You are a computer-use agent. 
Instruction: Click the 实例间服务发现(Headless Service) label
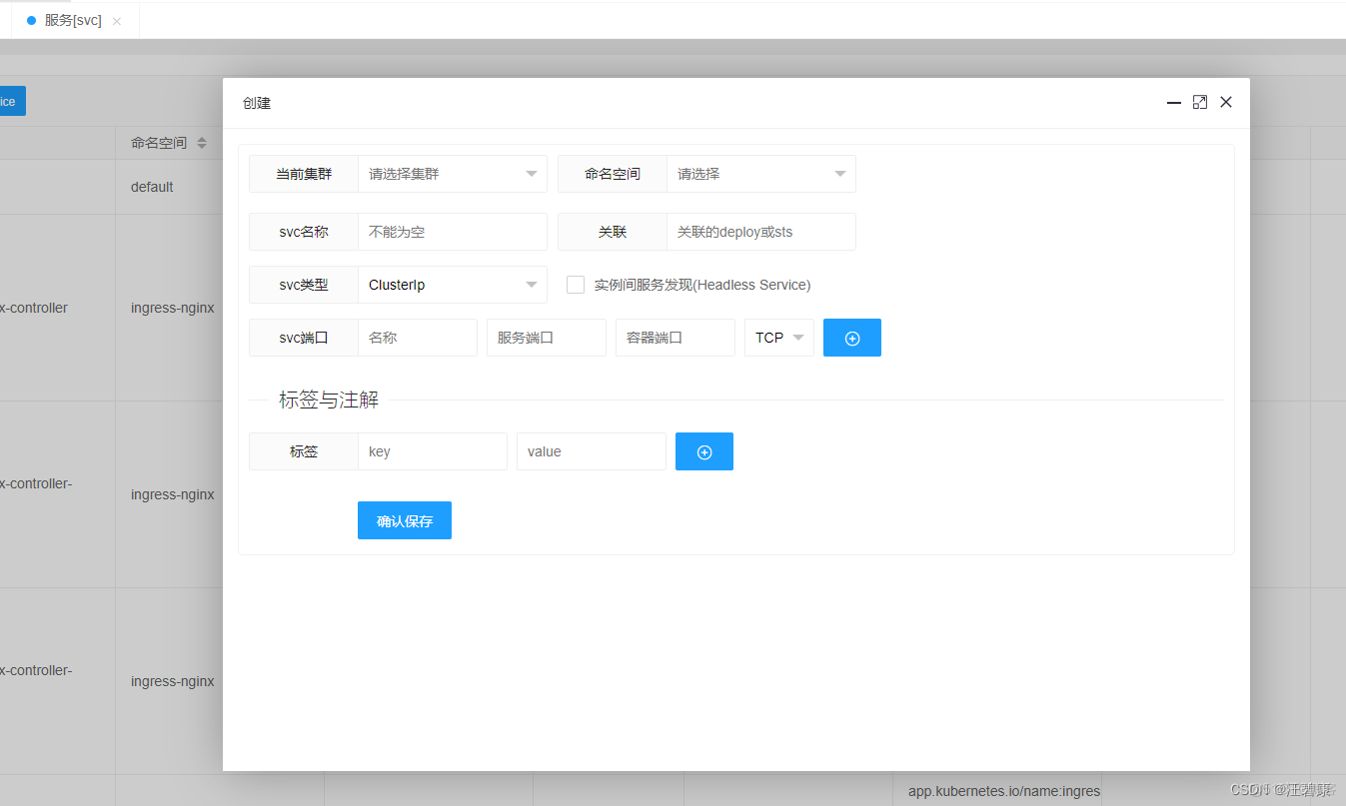tap(702, 285)
